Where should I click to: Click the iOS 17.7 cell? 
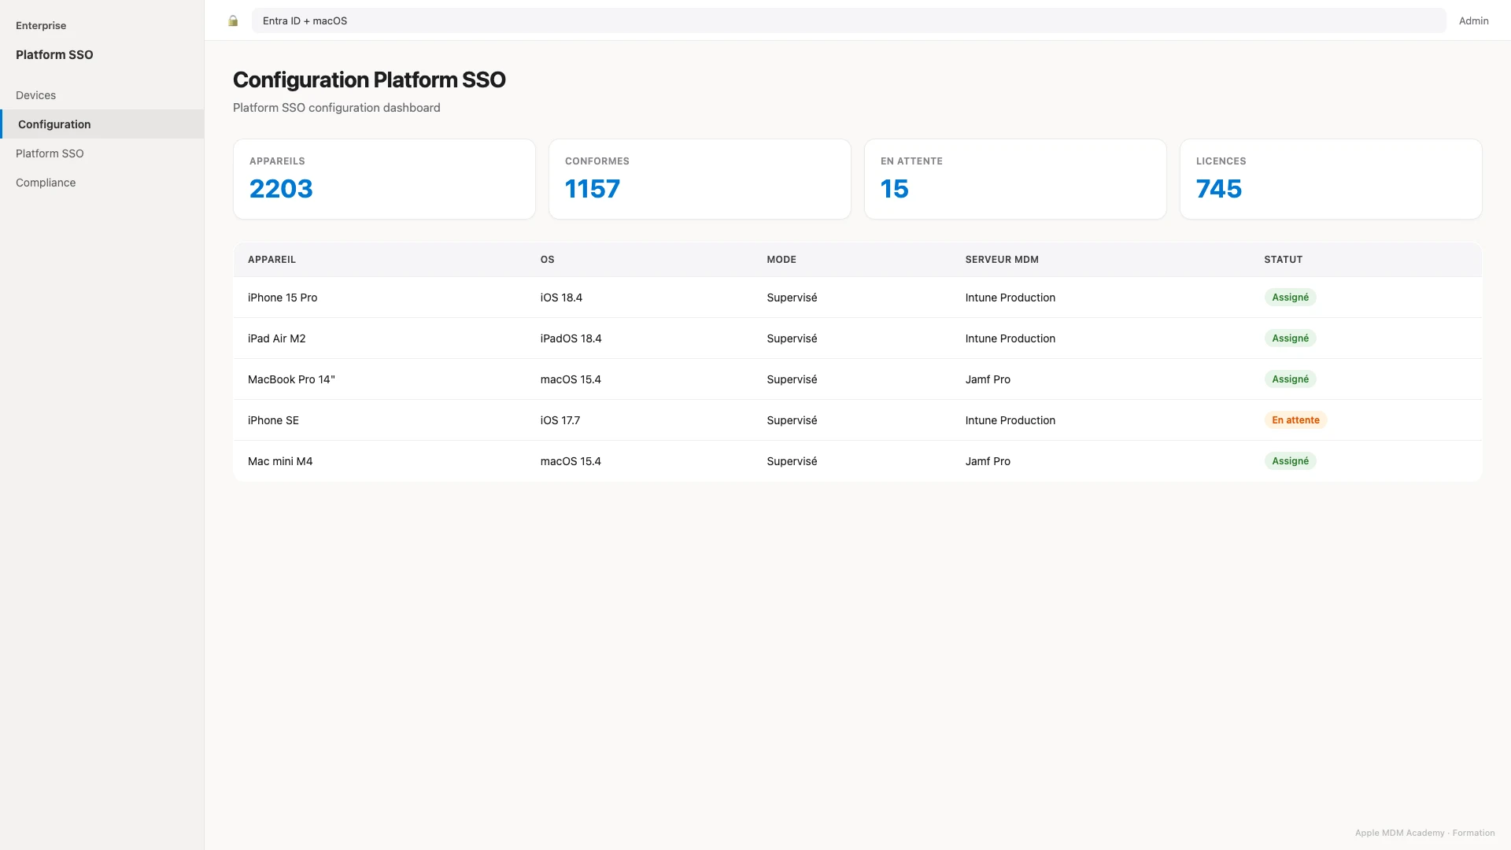[560, 420]
